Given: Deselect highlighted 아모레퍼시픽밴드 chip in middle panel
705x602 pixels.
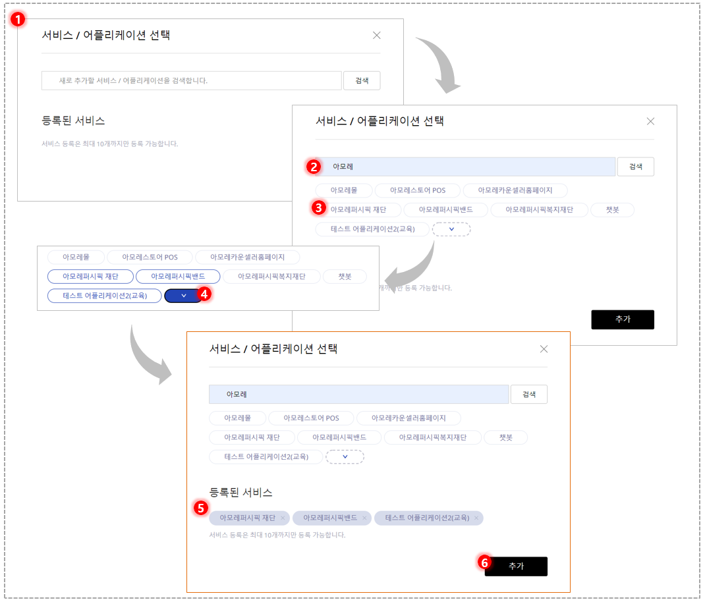Looking at the screenshot, I should (x=178, y=277).
